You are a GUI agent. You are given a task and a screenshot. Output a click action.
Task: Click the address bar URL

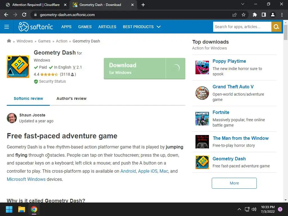click(67, 15)
